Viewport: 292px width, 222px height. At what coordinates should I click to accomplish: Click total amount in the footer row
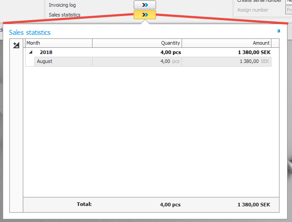click(254, 205)
